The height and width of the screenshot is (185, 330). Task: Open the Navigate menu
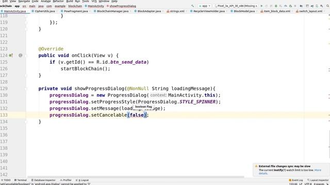click(x=24, y=1)
